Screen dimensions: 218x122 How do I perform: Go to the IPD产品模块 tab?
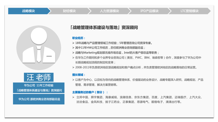point(149,11)
